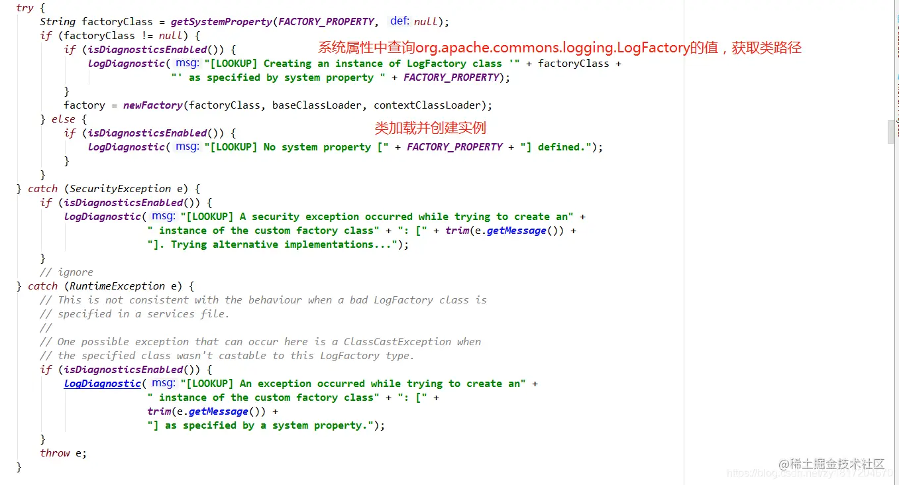The width and height of the screenshot is (899, 485).
Task: Click '[LOOKUP] Creating an instance of LogFactory class' string
Action: tap(362, 64)
